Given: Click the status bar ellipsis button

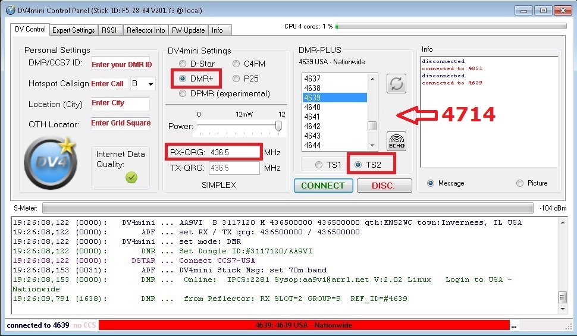Looking at the screenshot, I should pyautogui.click(x=514, y=326).
